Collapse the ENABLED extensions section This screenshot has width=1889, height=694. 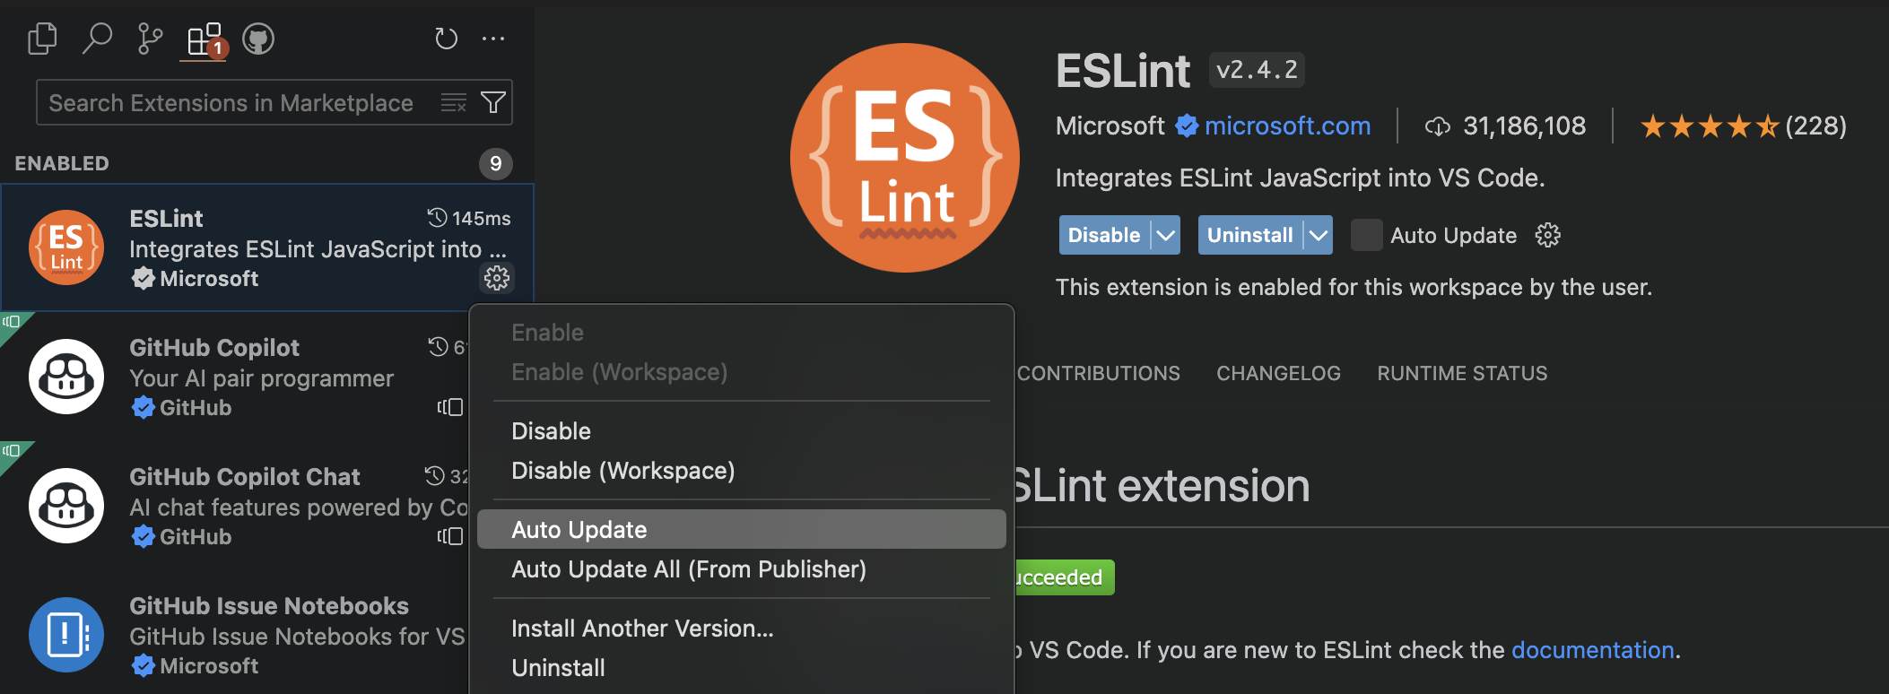click(62, 163)
